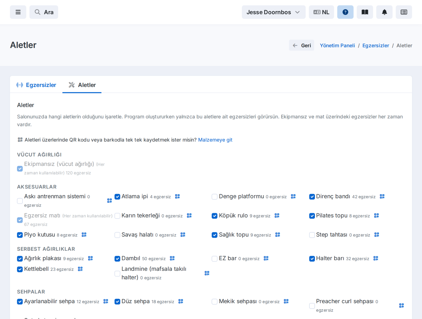
Task: Check the Denge platformu checkbox
Action: (215, 197)
